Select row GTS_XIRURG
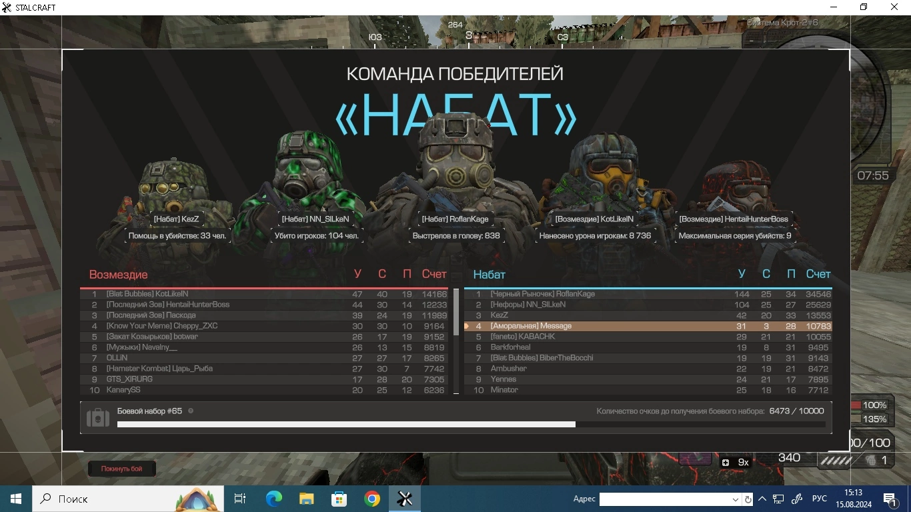 (264, 379)
